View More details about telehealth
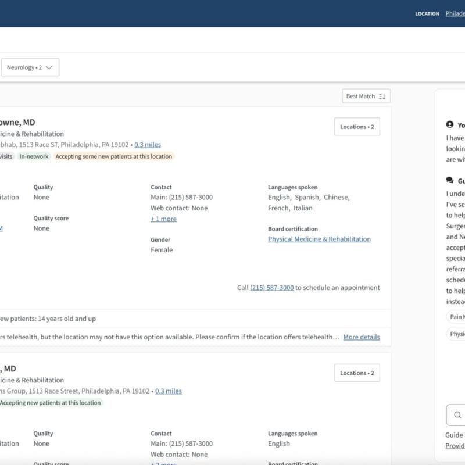This screenshot has height=465, width=465. (x=361, y=337)
